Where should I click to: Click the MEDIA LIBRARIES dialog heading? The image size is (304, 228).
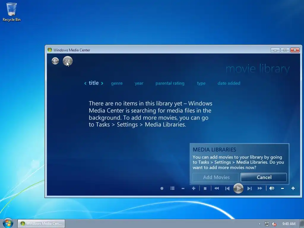pos(214,150)
